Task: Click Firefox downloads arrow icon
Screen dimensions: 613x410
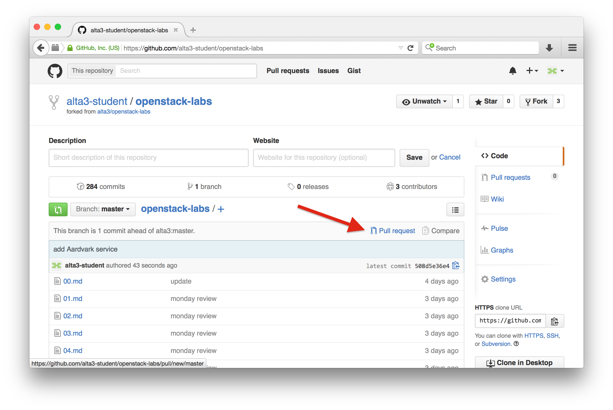Action: point(549,48)
